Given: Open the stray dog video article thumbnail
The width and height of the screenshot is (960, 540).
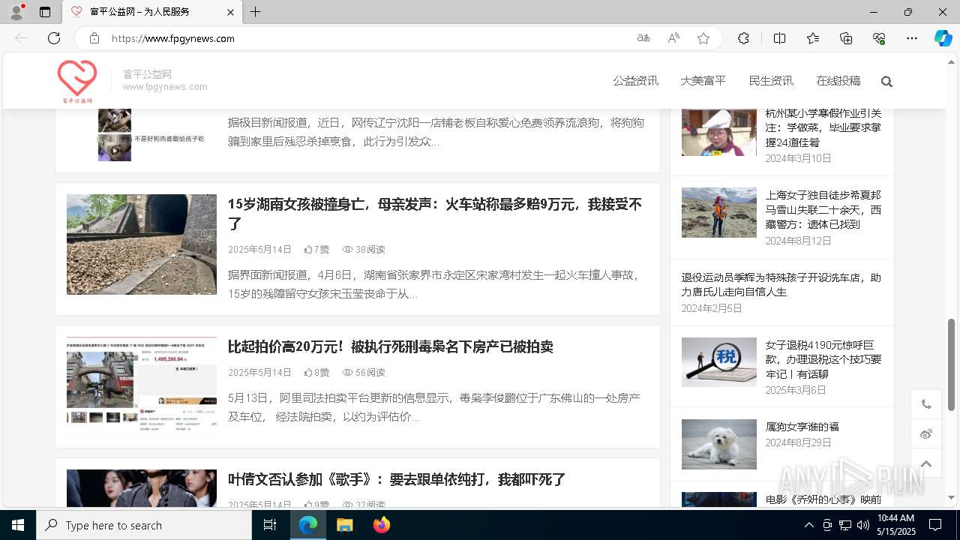Looking at the screenshot, I should (x=142, y=135).
